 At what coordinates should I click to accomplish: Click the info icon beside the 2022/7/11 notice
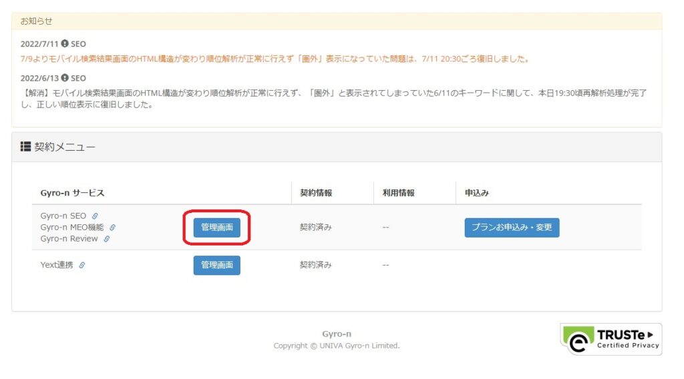tap(65, 43)
